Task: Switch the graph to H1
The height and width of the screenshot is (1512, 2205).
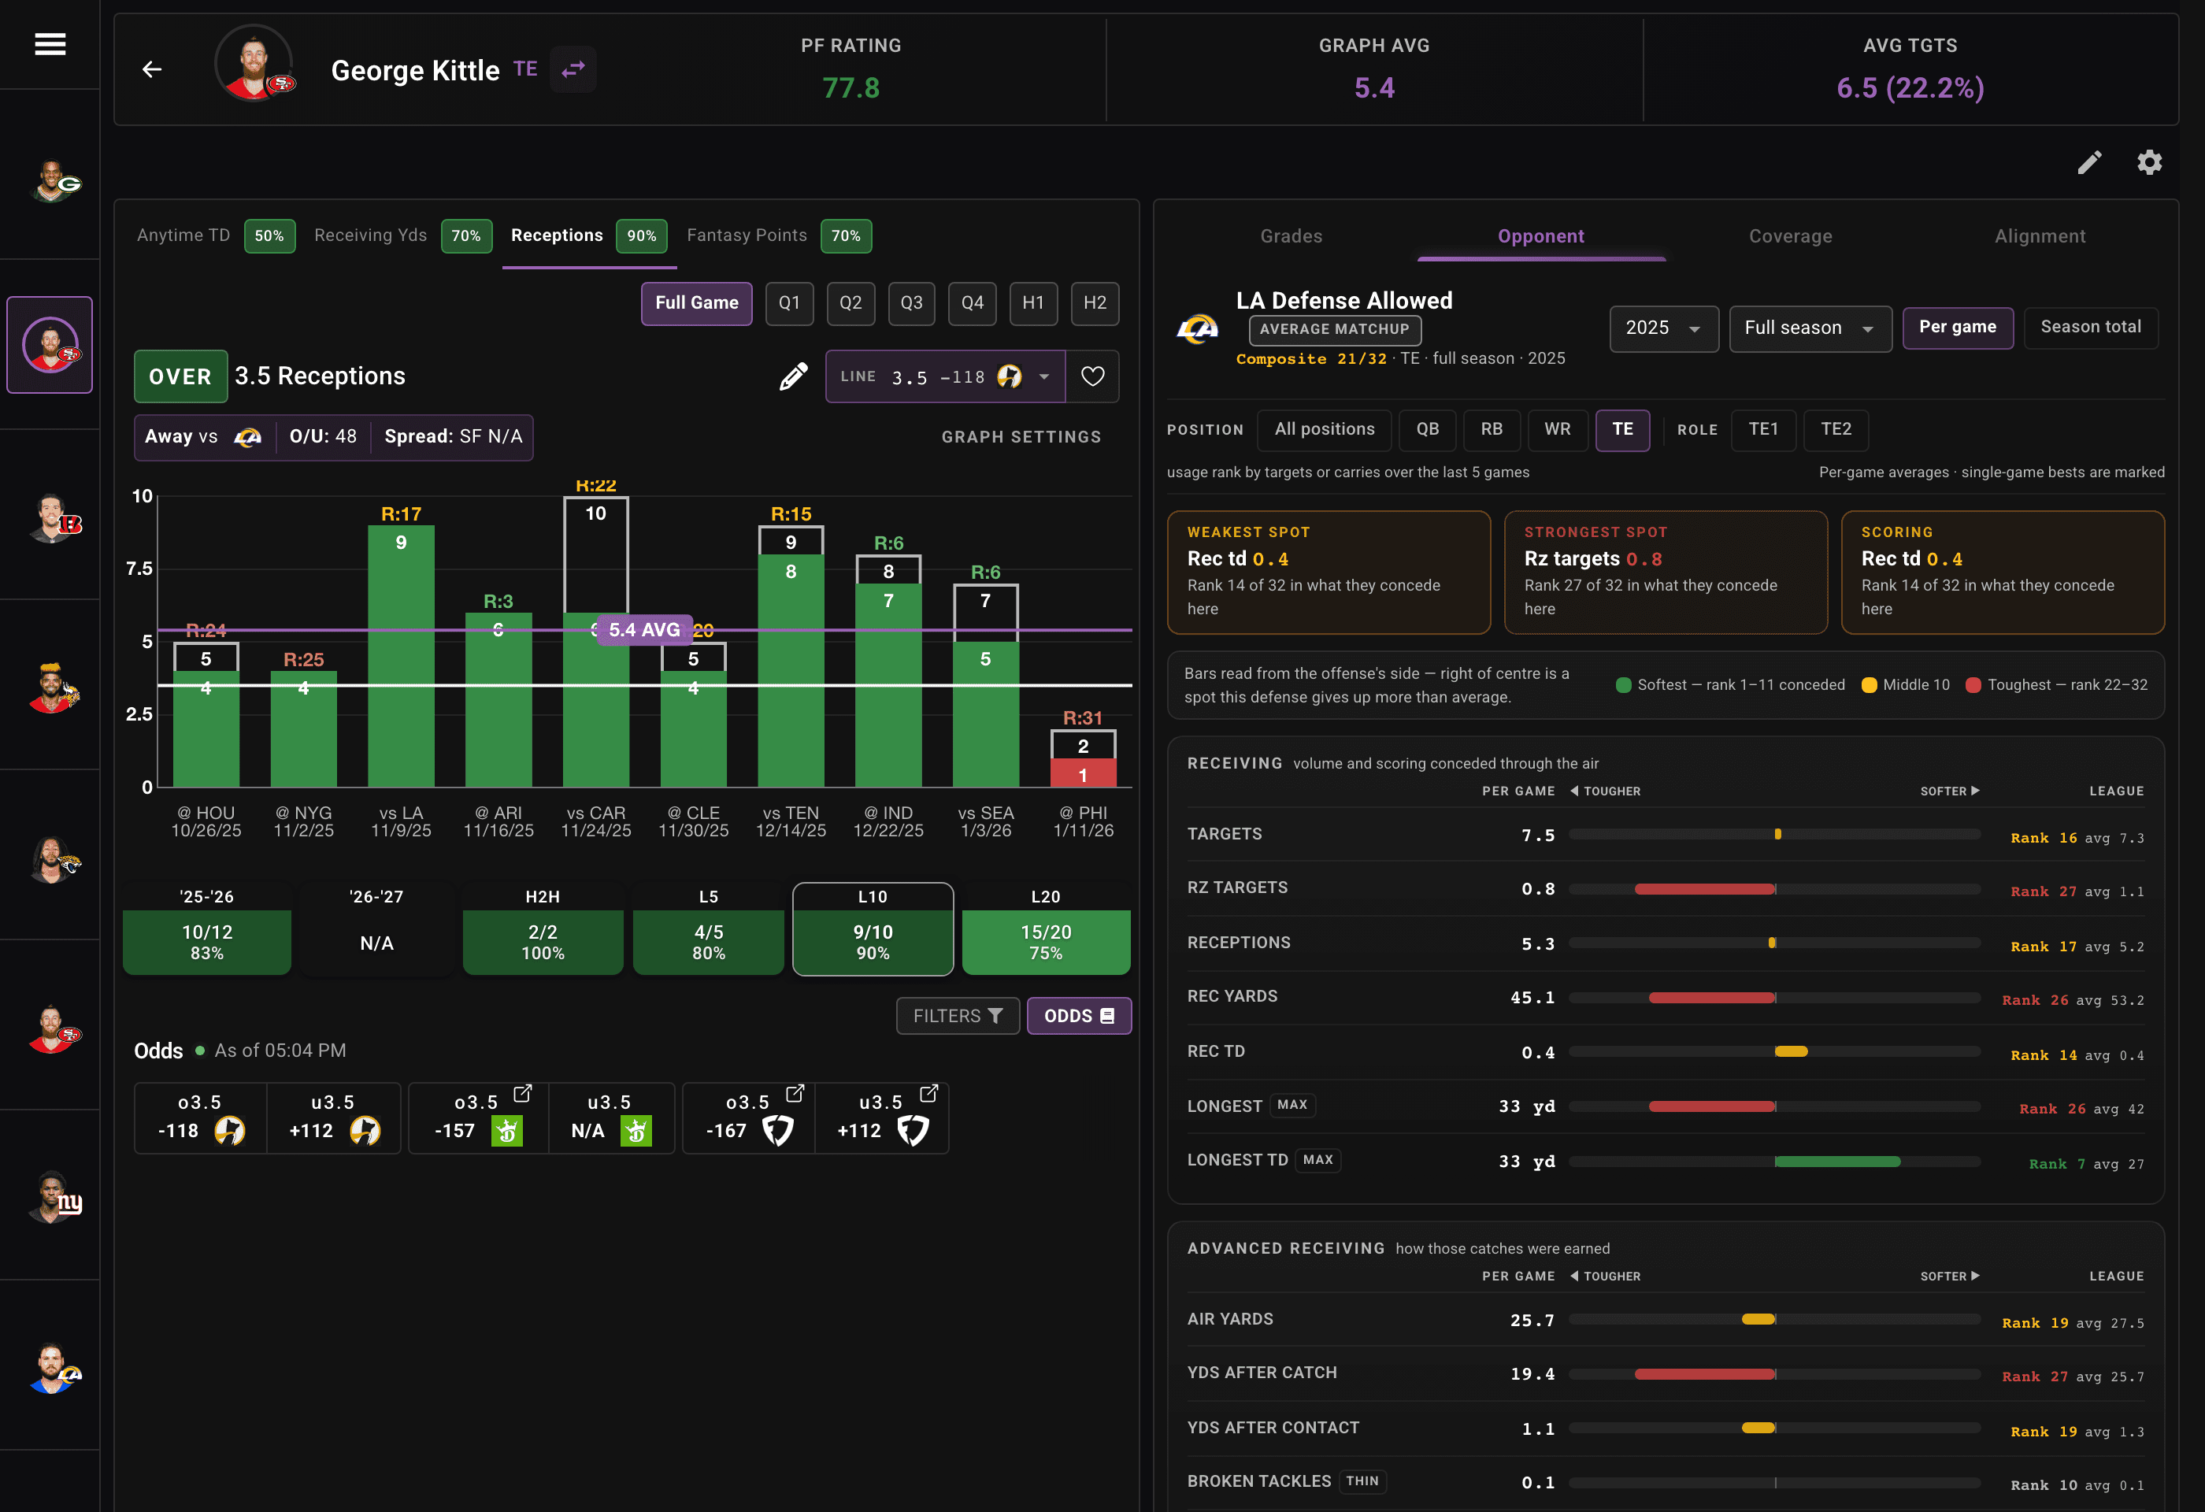Action: (x=1033, y=303)
